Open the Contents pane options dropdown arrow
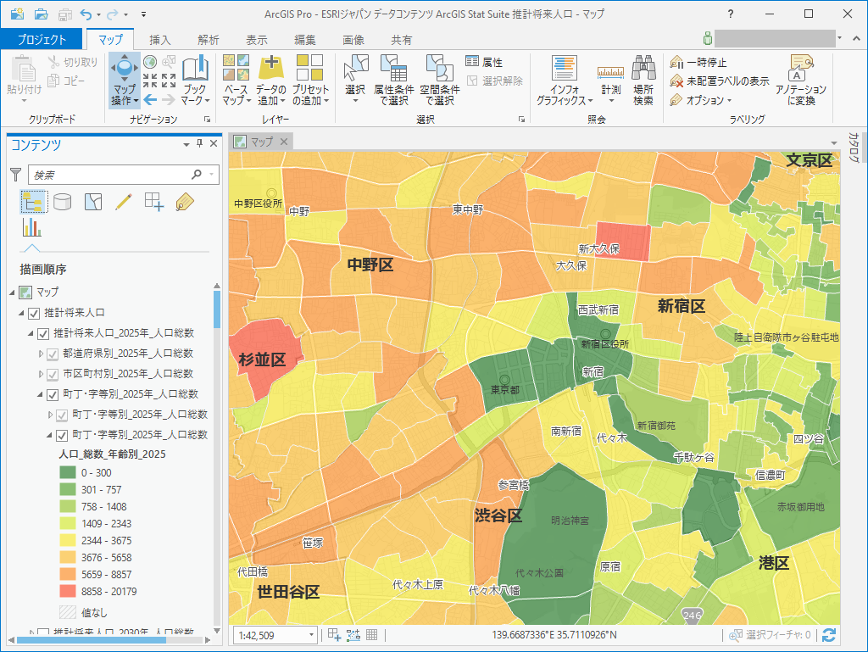Screen dimensions: 868x652 tap(186, 144)
